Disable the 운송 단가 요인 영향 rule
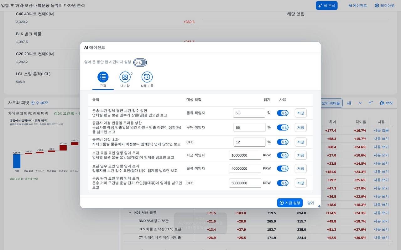This screenshot has height=250, width=401. coord(283,183)
